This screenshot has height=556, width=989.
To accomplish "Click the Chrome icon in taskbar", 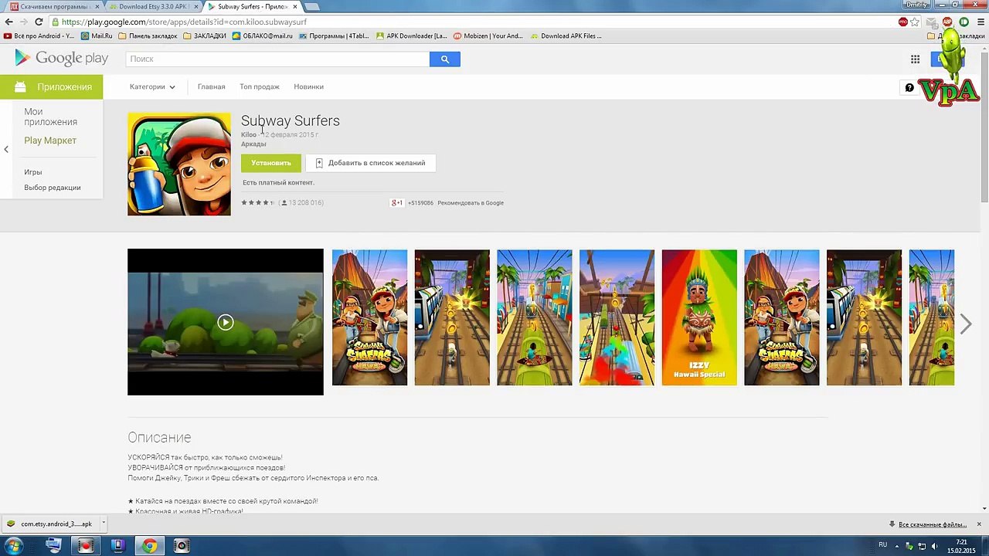I will pyautogui.click(x=149, y=546).
